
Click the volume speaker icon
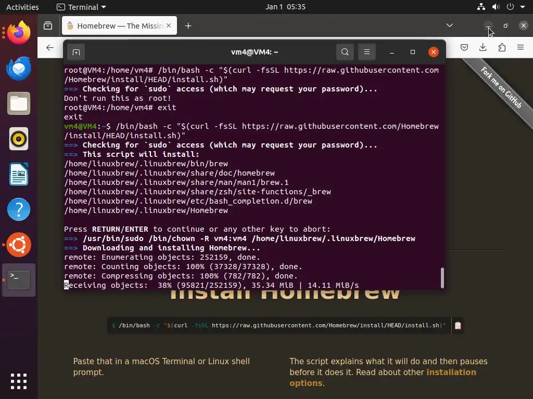tap(496, 7)
